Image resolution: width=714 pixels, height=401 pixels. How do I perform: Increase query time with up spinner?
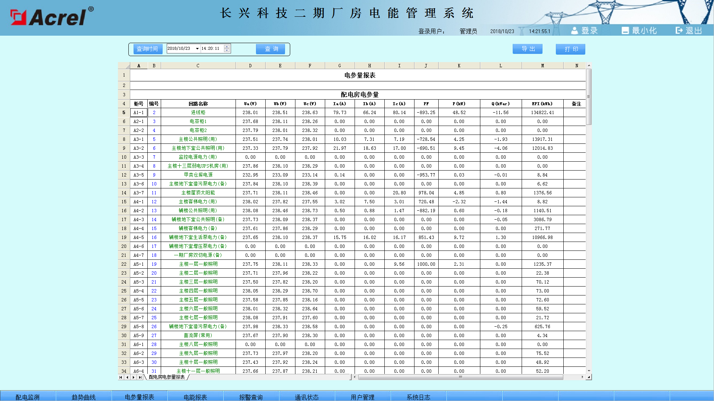pos(227,47)
